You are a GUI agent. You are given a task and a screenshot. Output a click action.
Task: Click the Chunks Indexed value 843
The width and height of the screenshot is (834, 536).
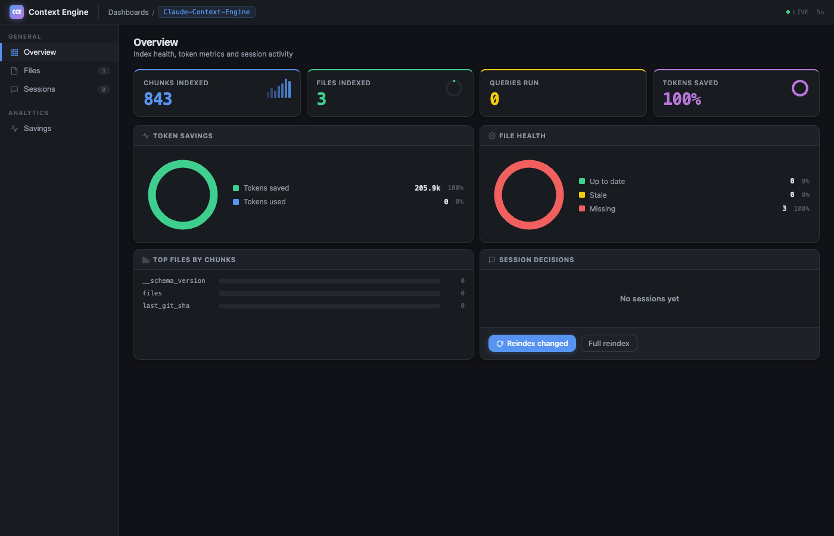click(x=158, y=99)
